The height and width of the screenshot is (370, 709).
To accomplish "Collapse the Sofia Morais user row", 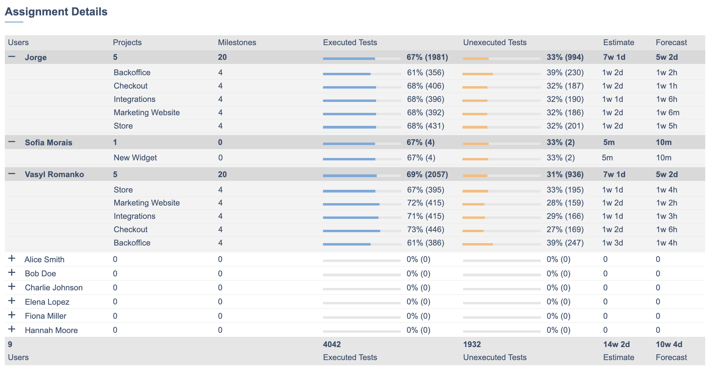I will (x=12, y=142).
